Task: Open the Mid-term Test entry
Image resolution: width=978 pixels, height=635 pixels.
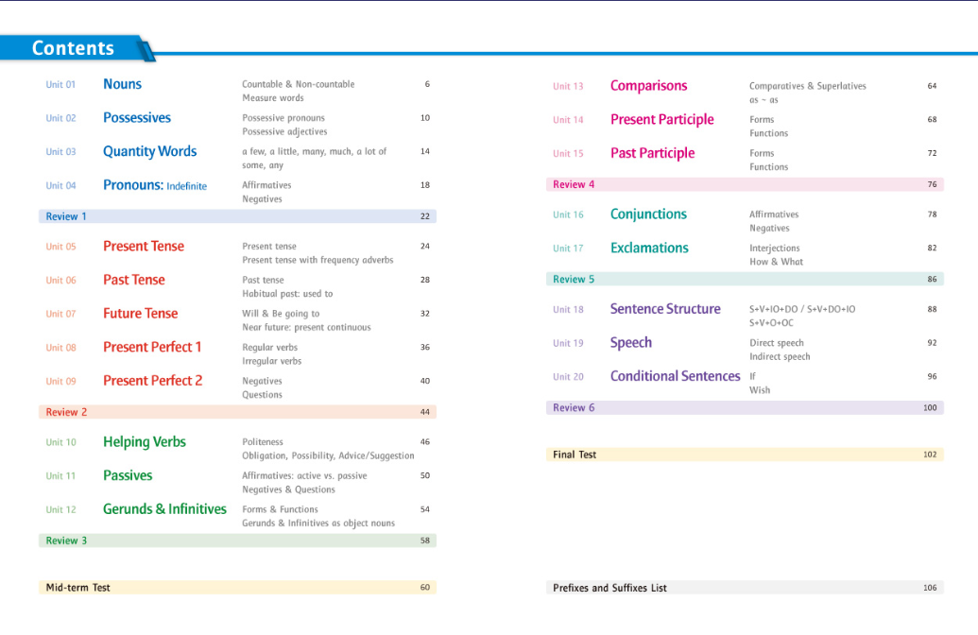Action: pos(237,588)
